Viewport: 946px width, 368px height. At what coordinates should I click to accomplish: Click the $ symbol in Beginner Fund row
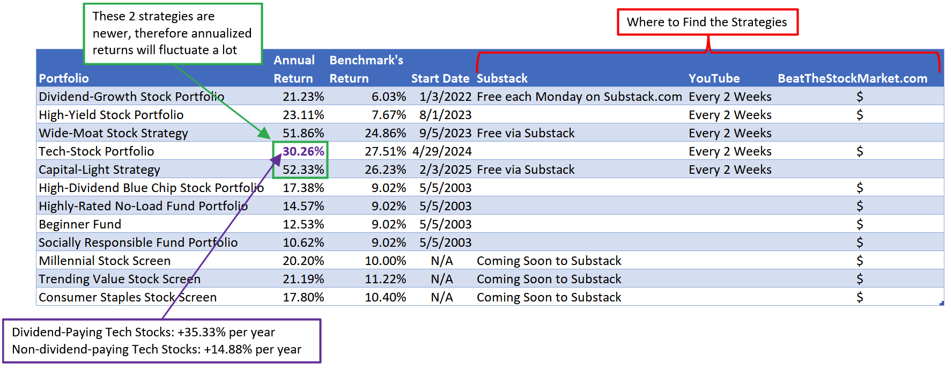[860, 224]
